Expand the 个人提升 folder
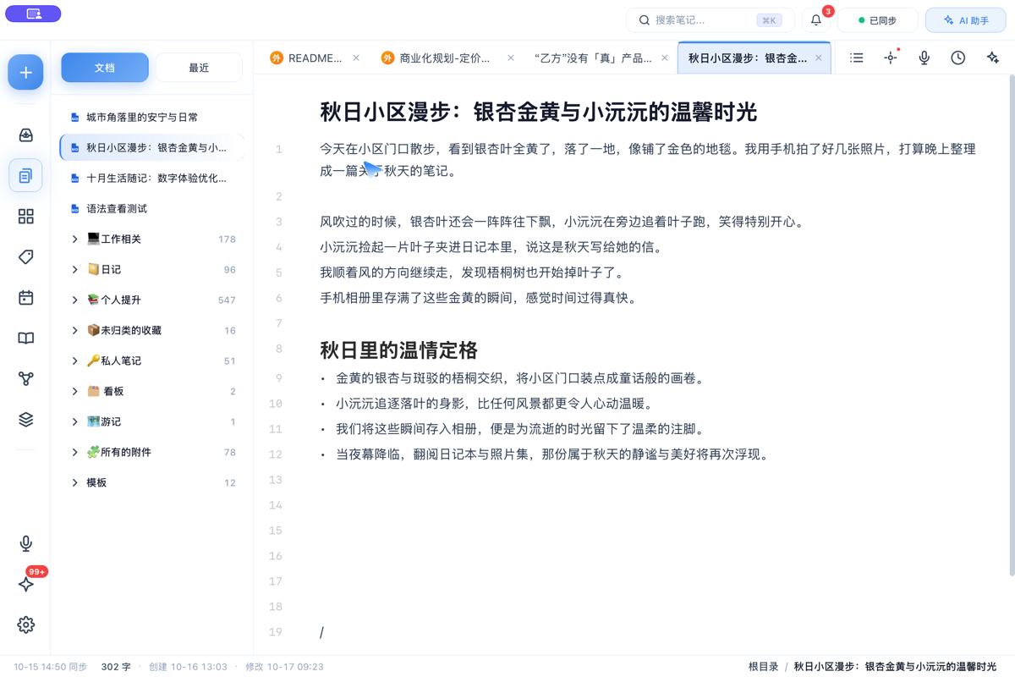Screen dimensions: 1015x677 tap(74, 300)
